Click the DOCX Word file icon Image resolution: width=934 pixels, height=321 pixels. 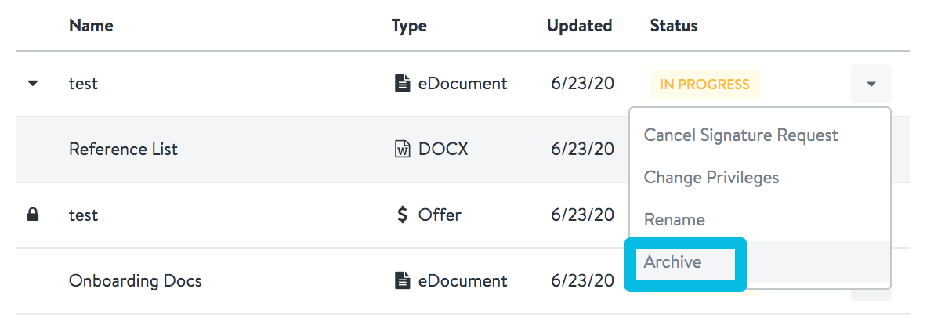coord(404,149)
